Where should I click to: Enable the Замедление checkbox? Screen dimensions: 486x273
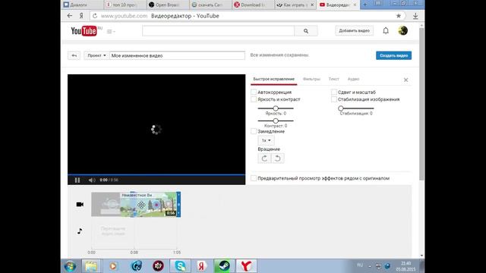[254, 131]
